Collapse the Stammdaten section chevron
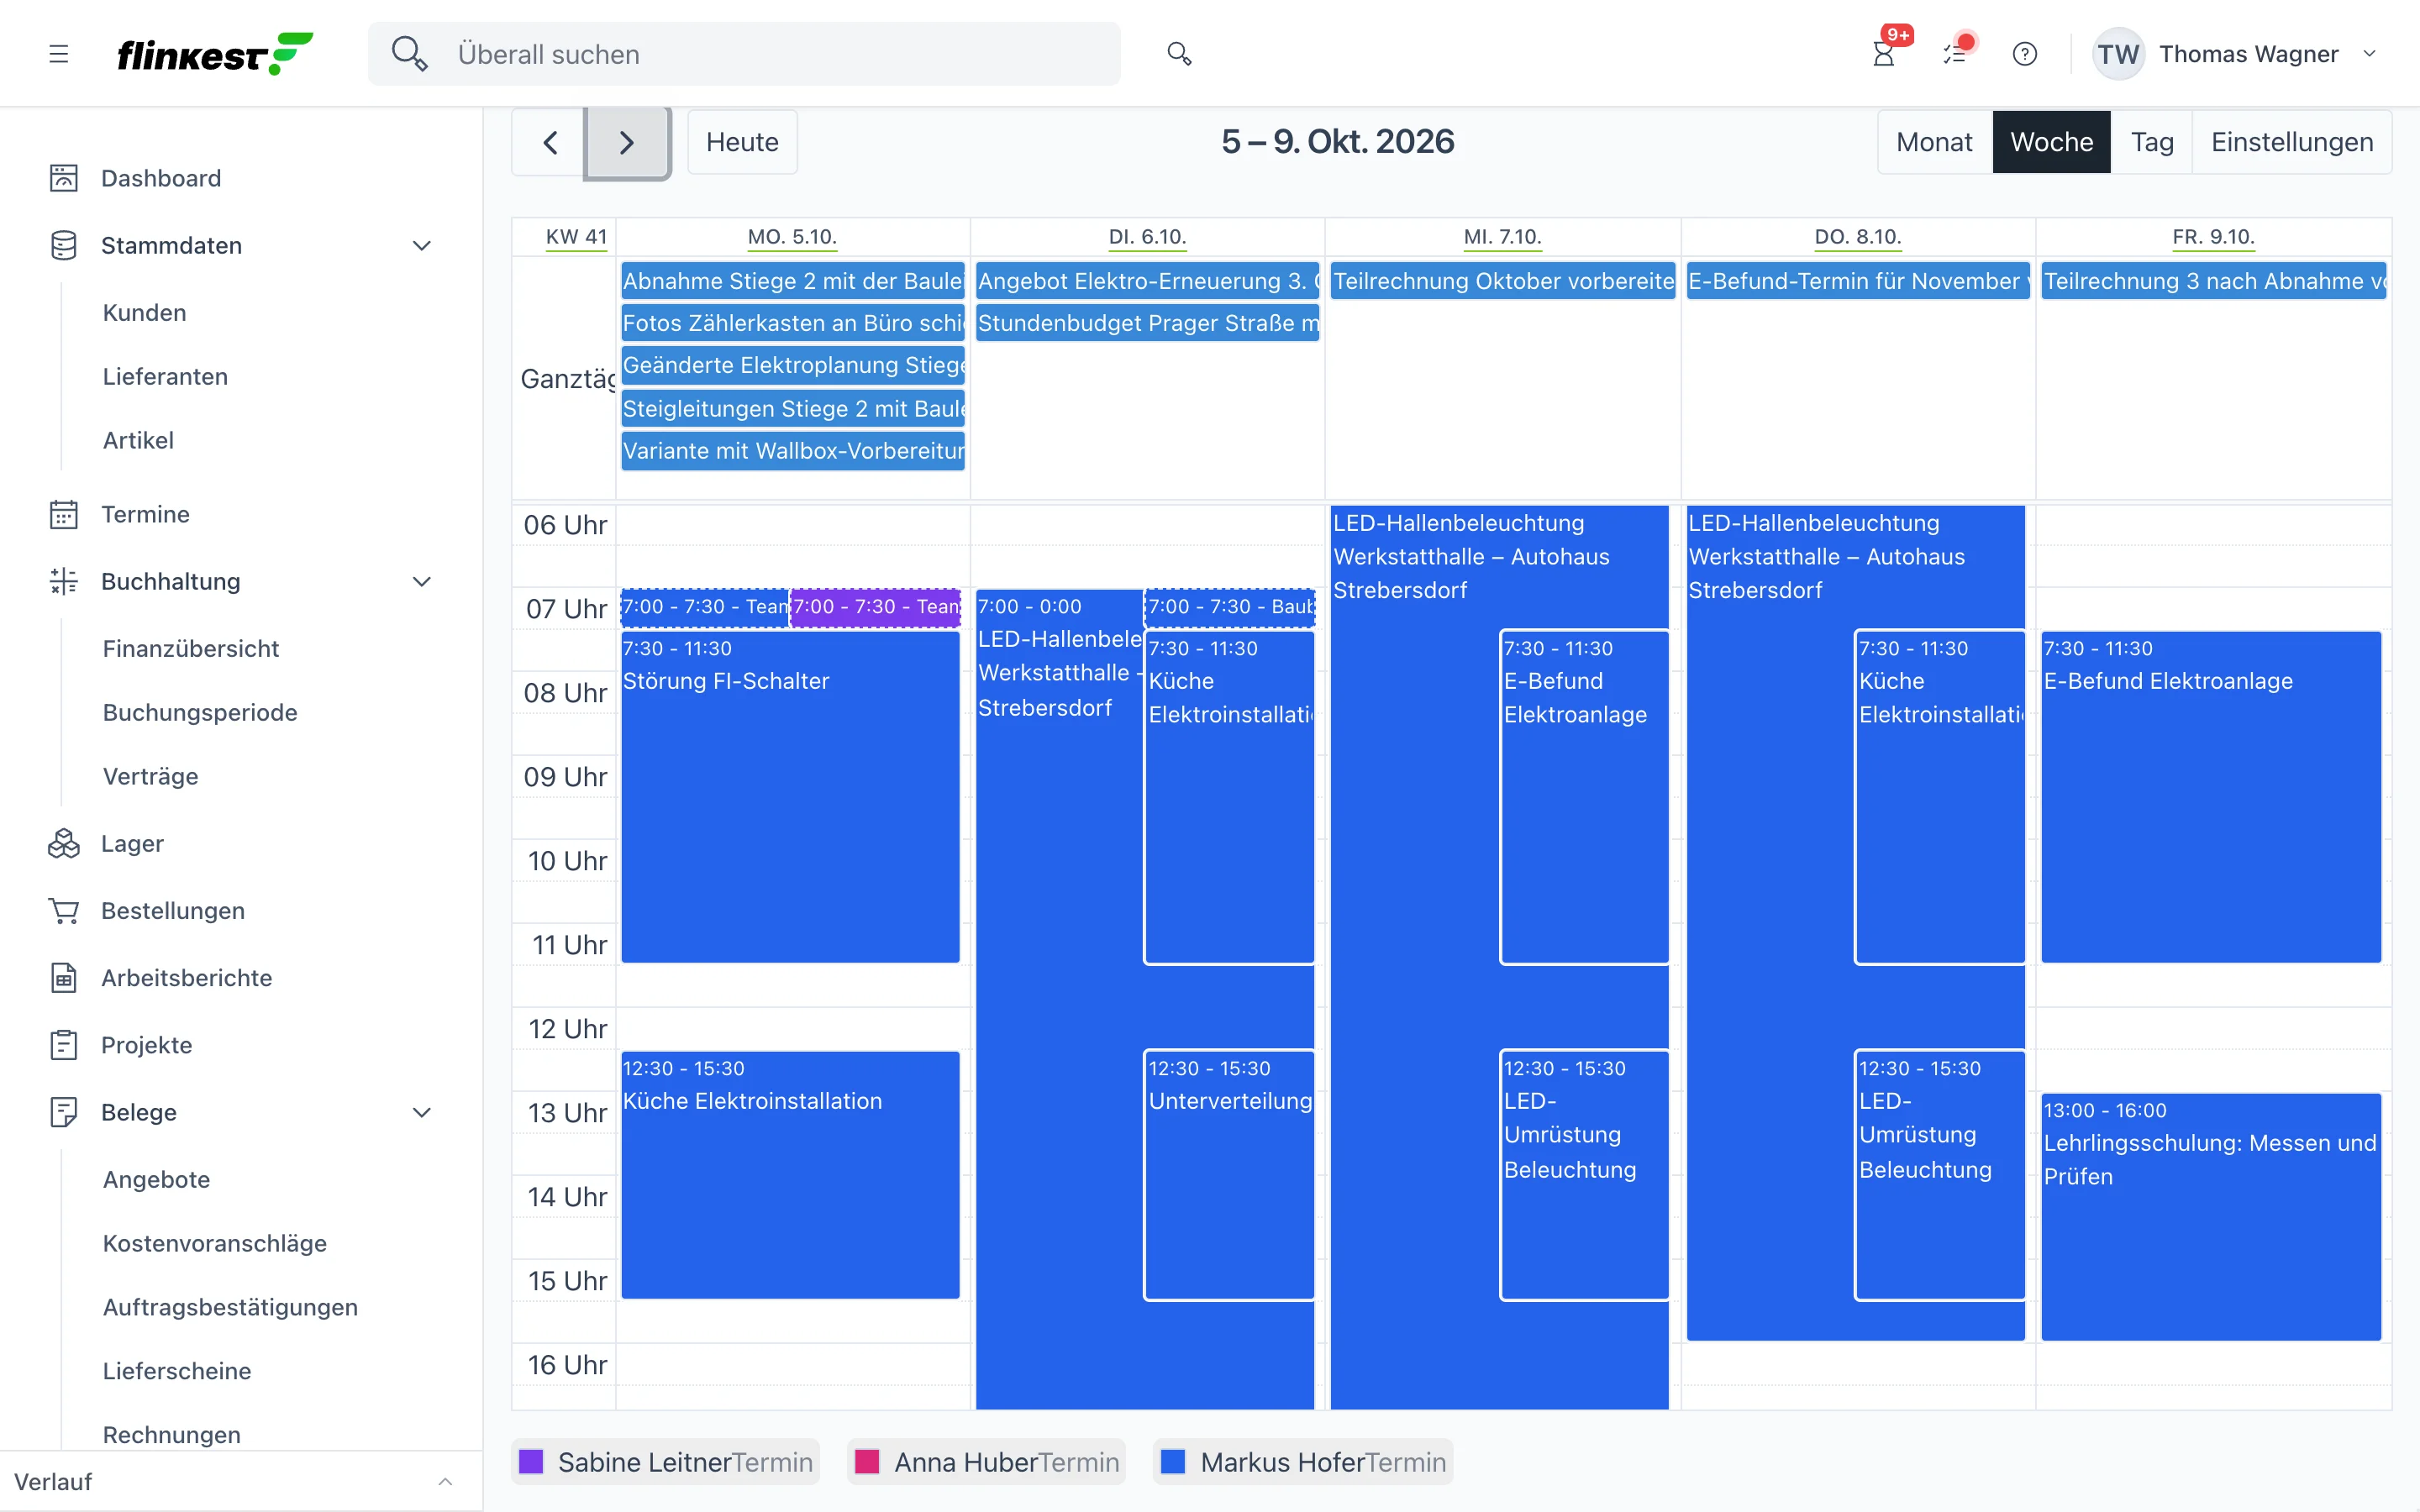The image size is (2420, 1512). [422, 246]
